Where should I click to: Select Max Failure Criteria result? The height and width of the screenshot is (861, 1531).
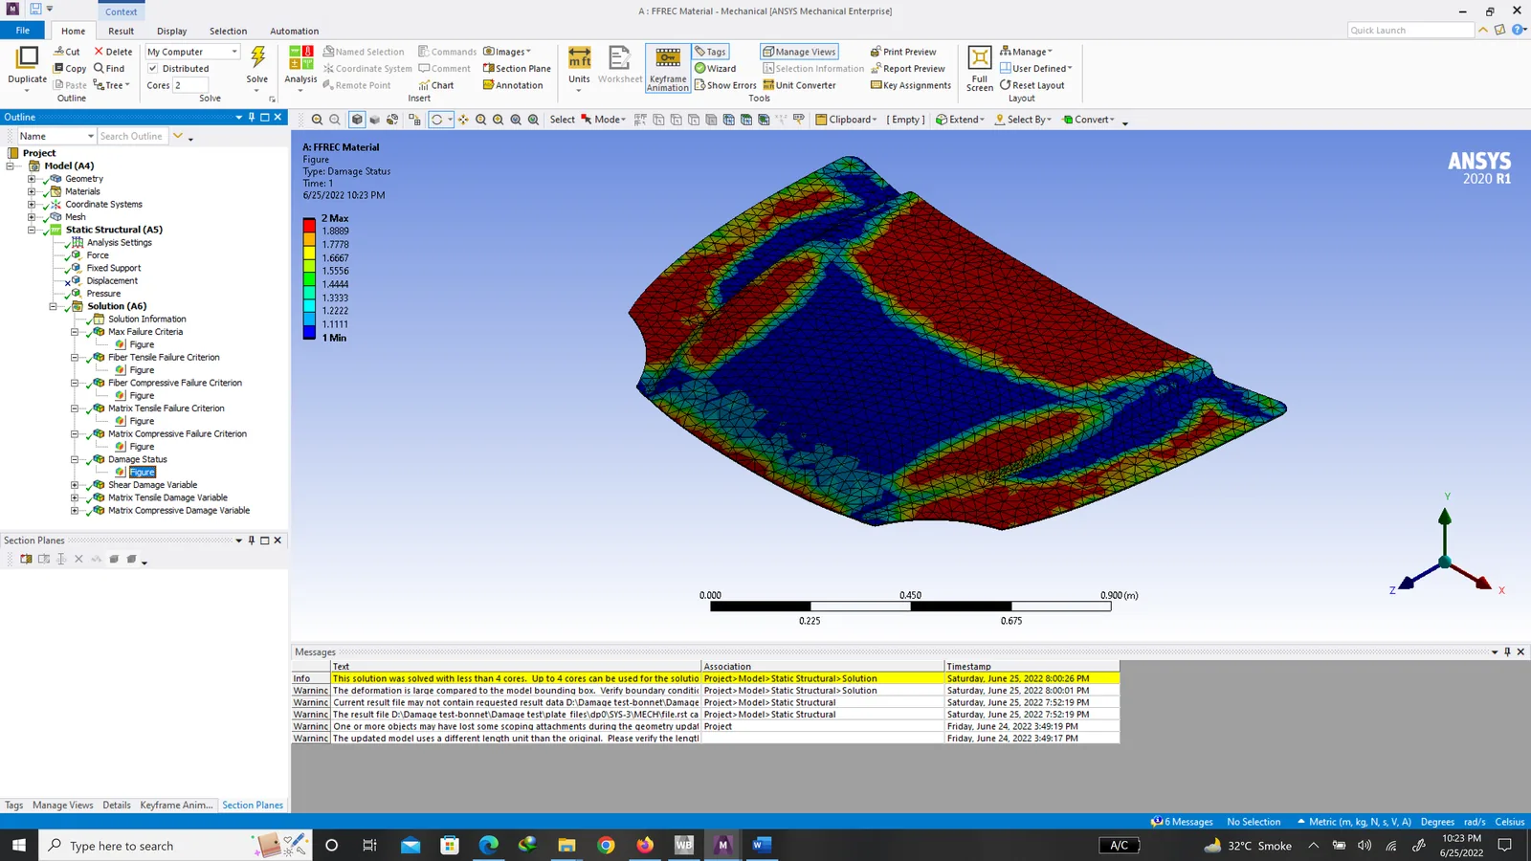[145, 332]
